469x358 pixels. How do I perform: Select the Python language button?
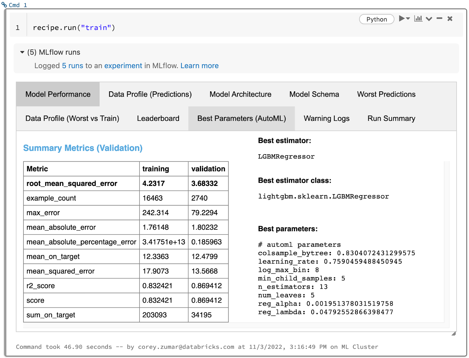point(377,19)
